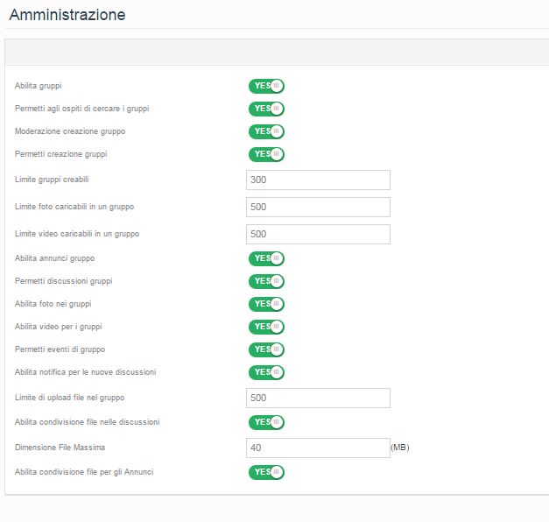Turn off Permetti eventi di gruppo
The image size is (549, 522).
266,349
